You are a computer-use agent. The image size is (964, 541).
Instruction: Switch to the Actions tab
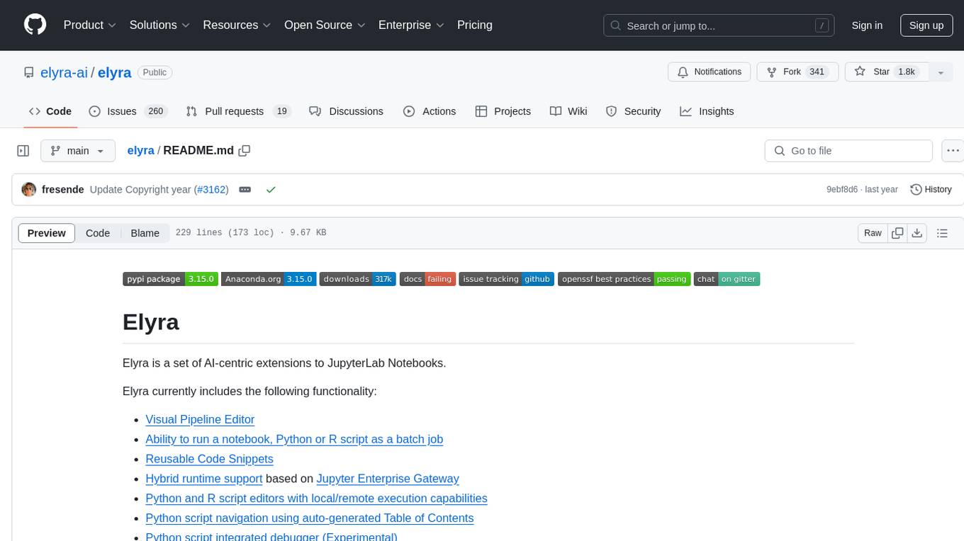click(430, 111)
